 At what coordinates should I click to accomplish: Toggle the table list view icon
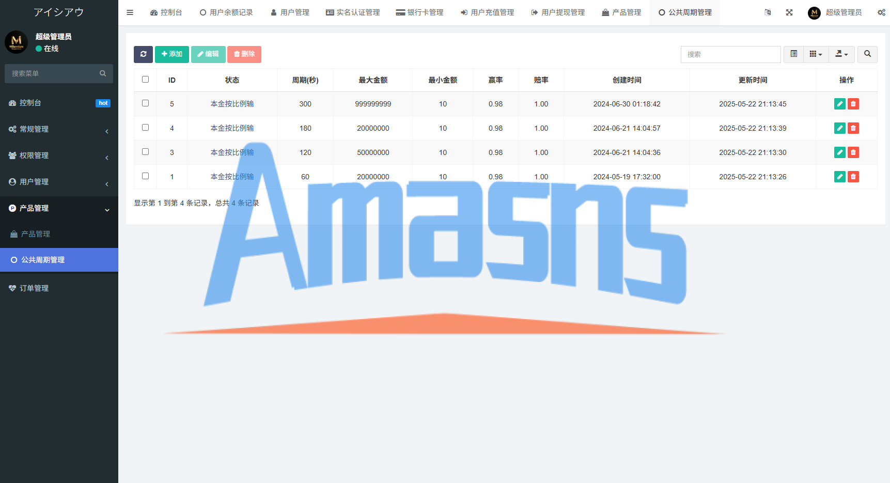tap(794, 54)
